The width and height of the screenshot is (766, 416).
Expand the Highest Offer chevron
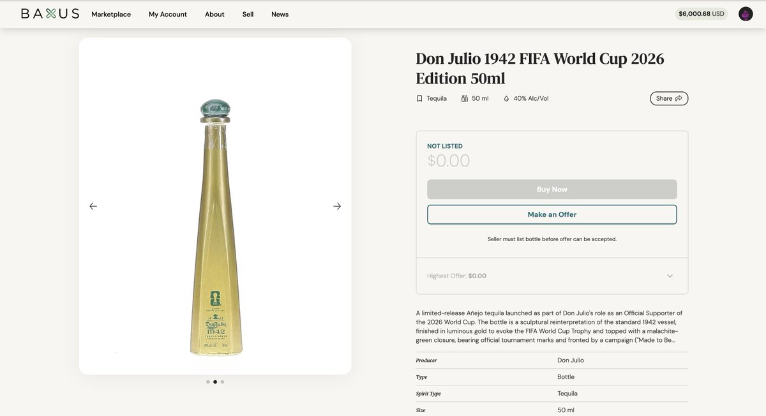click(x=670, y=276)
